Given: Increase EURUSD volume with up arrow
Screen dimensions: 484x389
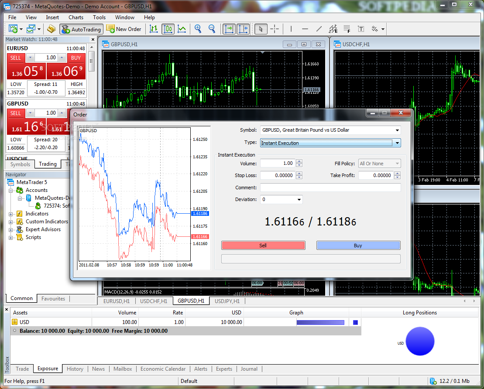Looking at the screenshot, I should (62, 58).
